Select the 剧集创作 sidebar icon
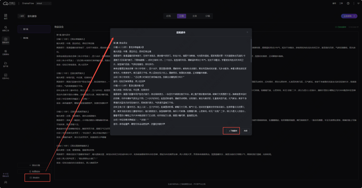This screenshot has height=188, width=362. (6, 41)
